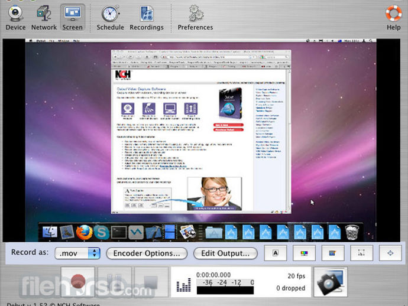Image resolution: width=408 pixels, height=306 pixels.
Task: Open the Help lifebuoy icon
Action: pos(393,18)
